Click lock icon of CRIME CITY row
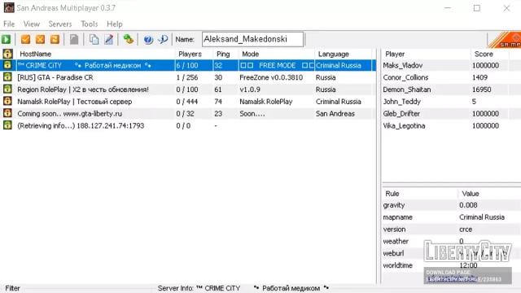The width and height of the screenshot is (521, 293). point(7,65)
